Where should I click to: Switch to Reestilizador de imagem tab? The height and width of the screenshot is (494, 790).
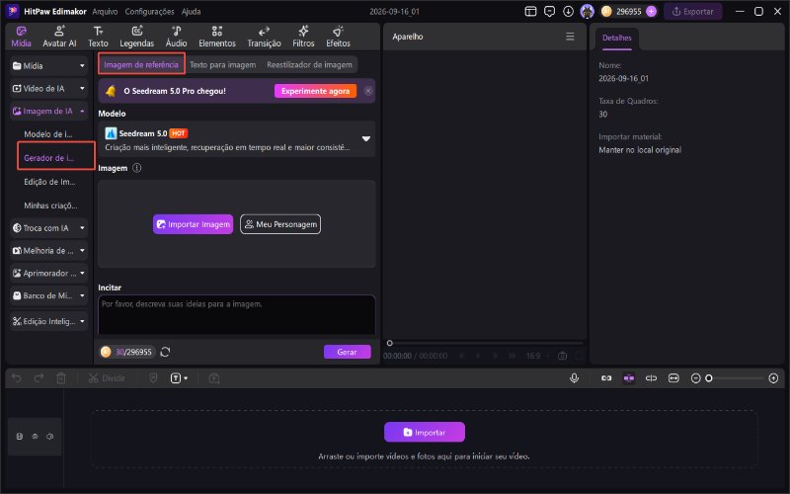[309, 64]
